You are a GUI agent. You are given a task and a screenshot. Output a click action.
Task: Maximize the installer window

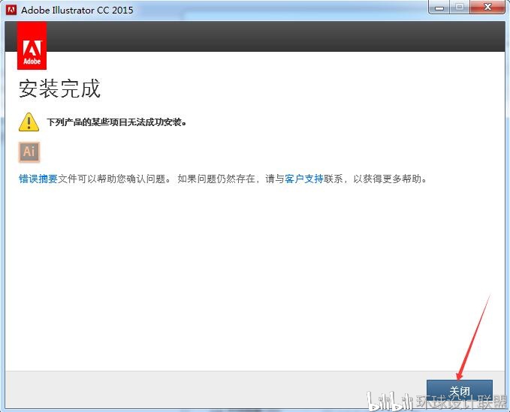pos(460,8)
